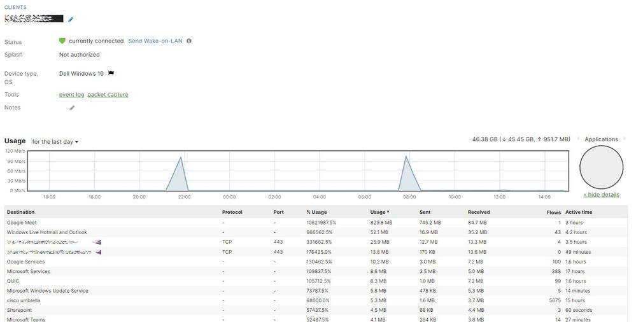This screenshot has height=322, width=636.
Task: Sort by the Active time column header
Action: click(x=578, y=212)
